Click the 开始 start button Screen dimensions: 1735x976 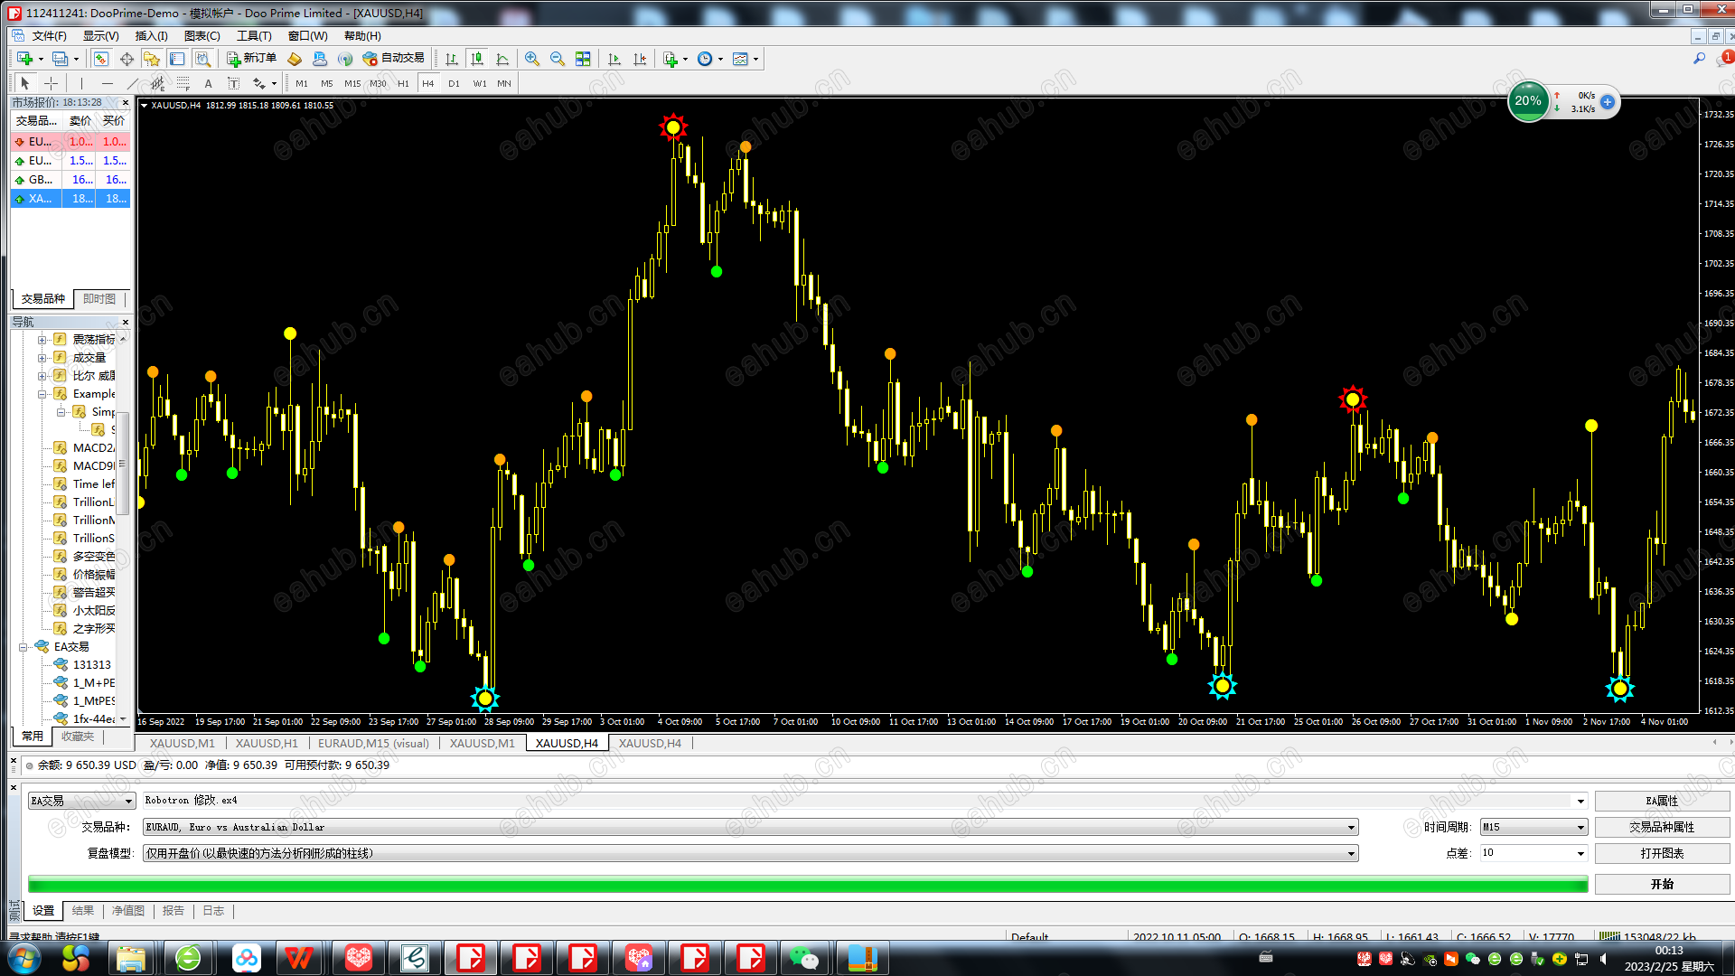(x=1662, y=884)
